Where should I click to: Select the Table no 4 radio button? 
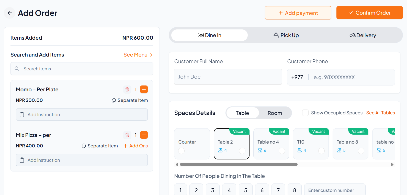point(282,151)
